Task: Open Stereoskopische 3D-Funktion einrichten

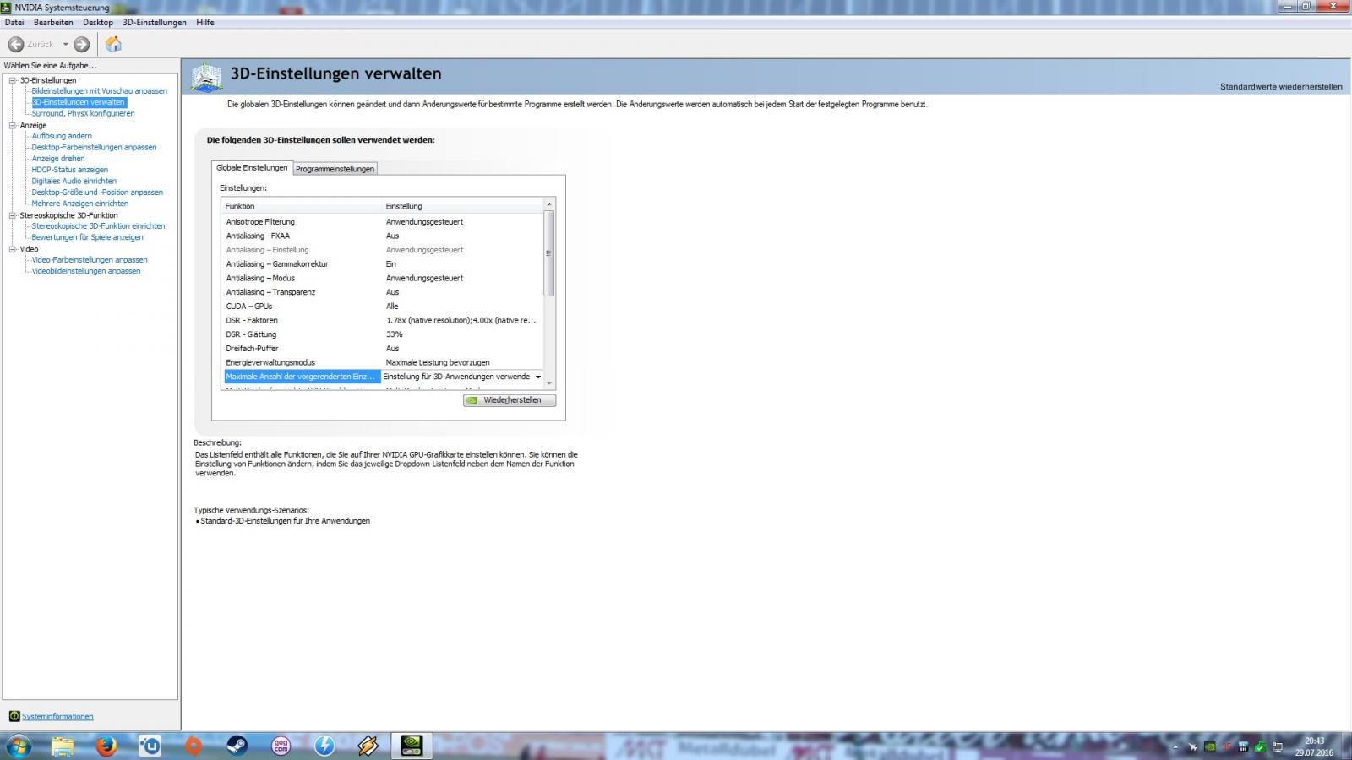Action: pyautogui.click(x=98, y=226)
